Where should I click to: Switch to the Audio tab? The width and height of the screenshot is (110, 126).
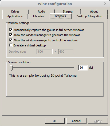[41, 11]
